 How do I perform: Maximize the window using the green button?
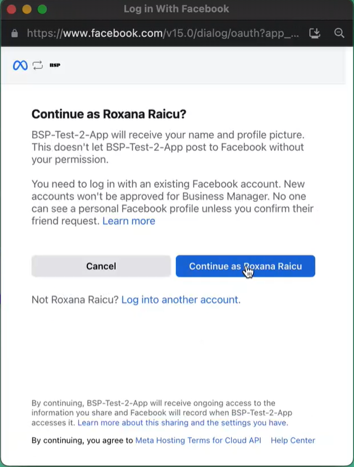[42, 9]
